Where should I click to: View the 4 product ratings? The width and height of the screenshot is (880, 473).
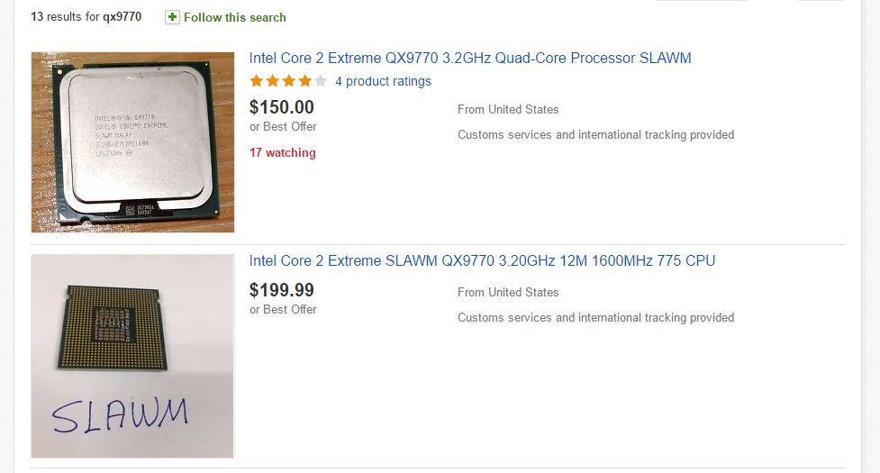(x=383, y=82)
